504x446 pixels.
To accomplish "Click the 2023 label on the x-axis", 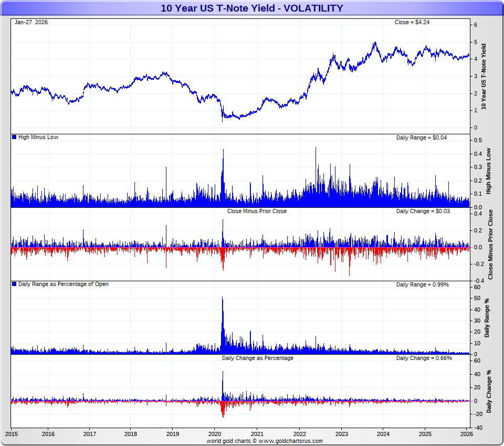I will (x=341, y=434).
